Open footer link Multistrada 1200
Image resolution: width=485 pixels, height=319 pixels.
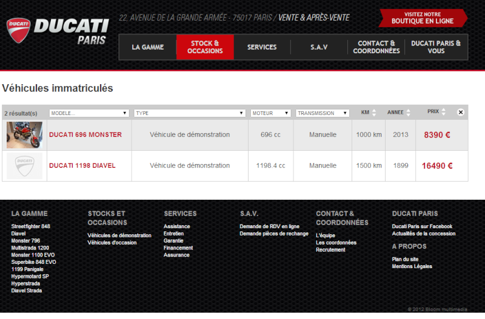point(30,248)
